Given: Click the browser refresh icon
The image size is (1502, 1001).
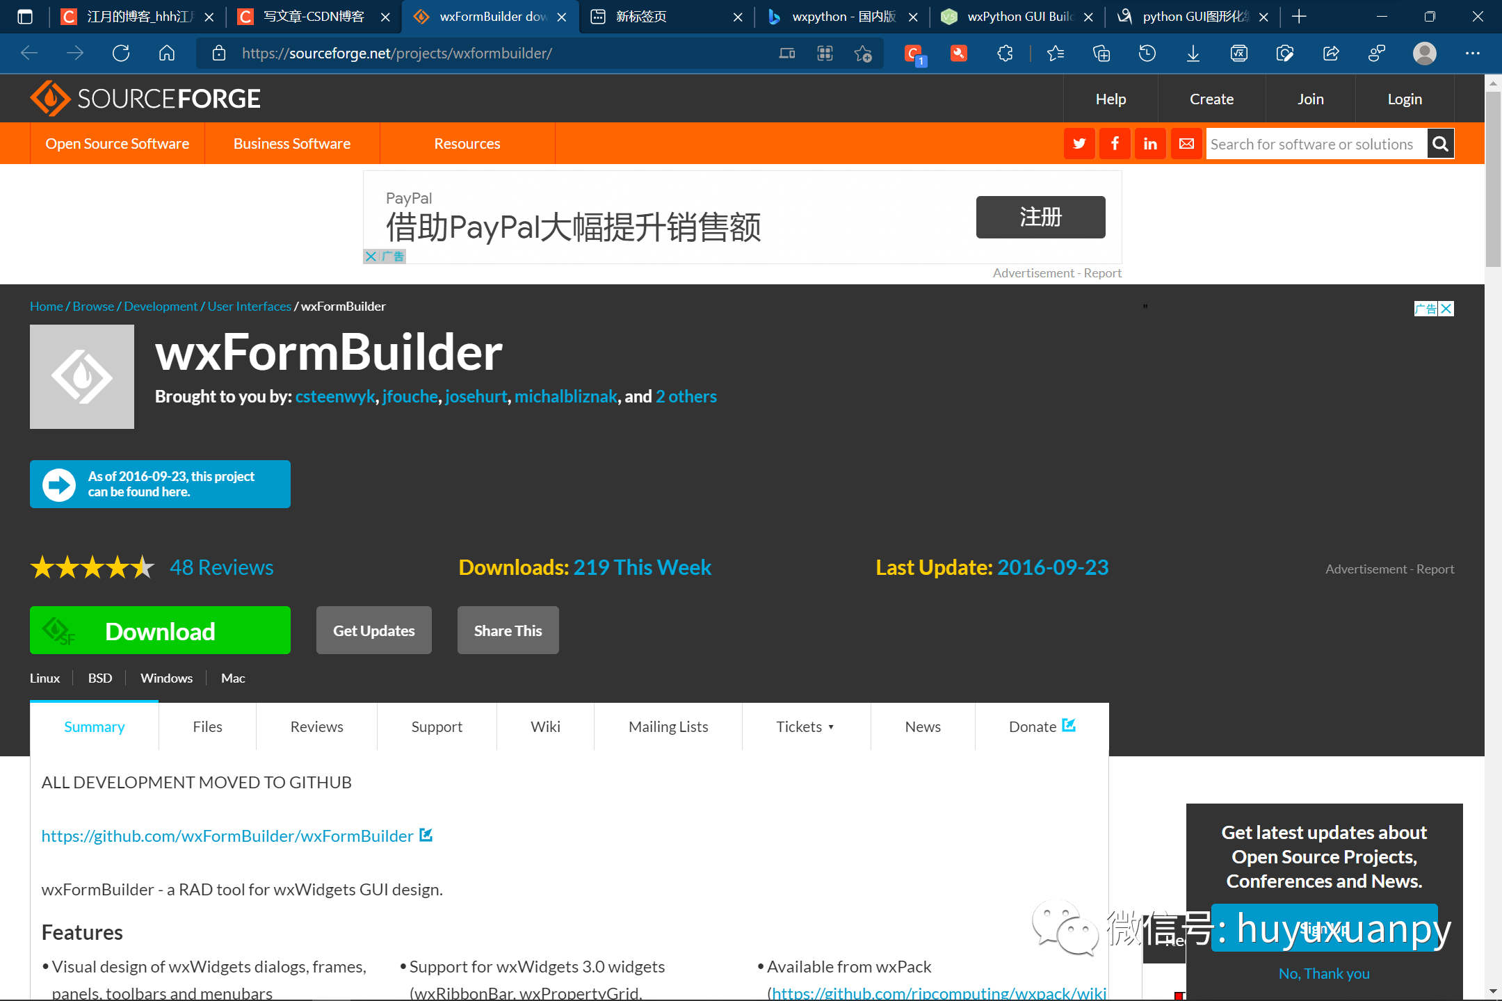Looking at the screenshot, I should pyautogui.click(x=121, y=54).
